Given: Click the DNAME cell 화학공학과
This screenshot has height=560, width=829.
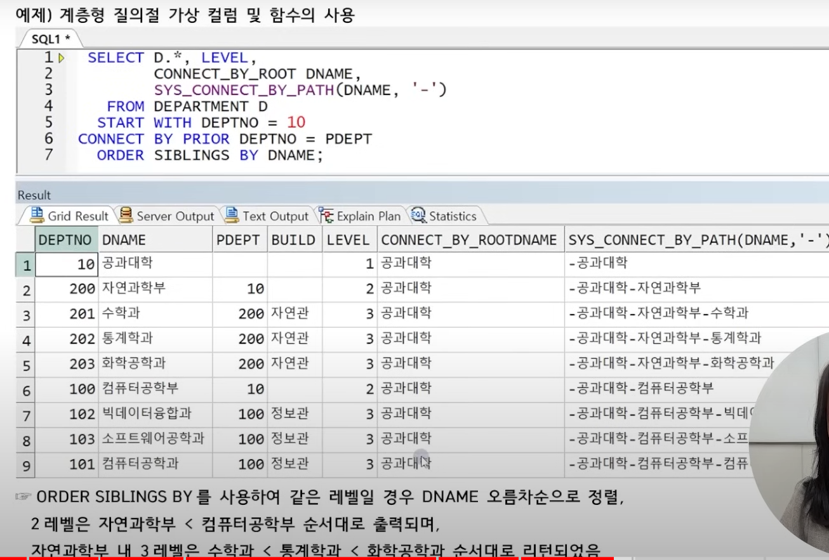Looking at the screenshot, I should 156,364.
